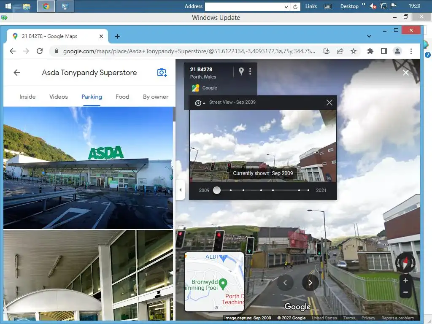Screen dimensions: 432x324
Task: Open the Chrome extensions puzzle icon
Action: tap(370, 51)
